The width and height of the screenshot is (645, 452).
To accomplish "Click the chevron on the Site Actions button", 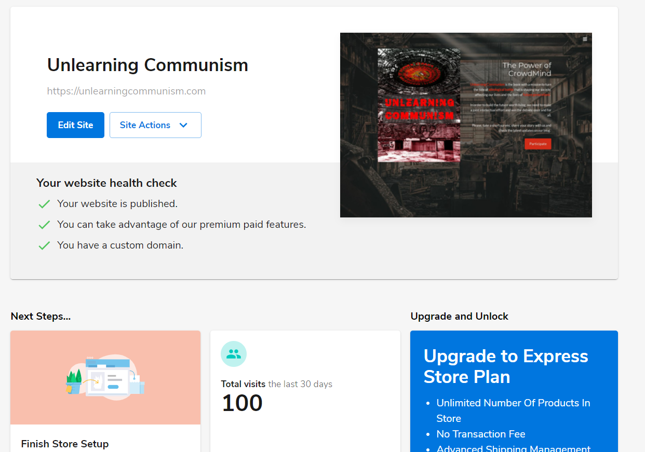I will click(x=183, y=125).
